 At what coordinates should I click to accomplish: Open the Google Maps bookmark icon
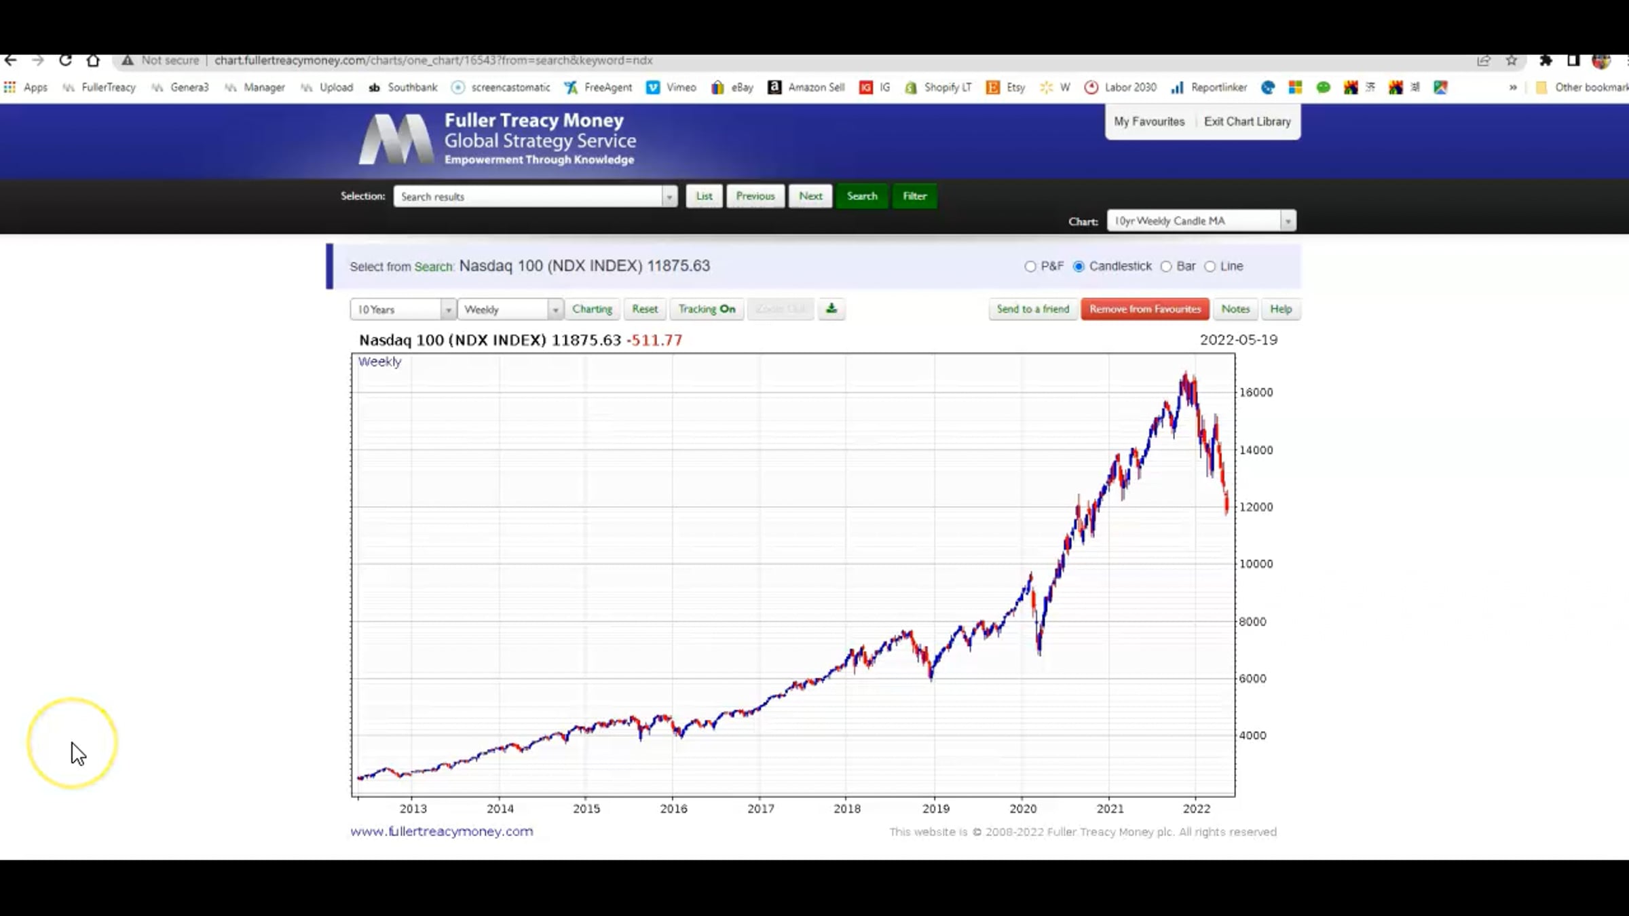(1440, 88)
